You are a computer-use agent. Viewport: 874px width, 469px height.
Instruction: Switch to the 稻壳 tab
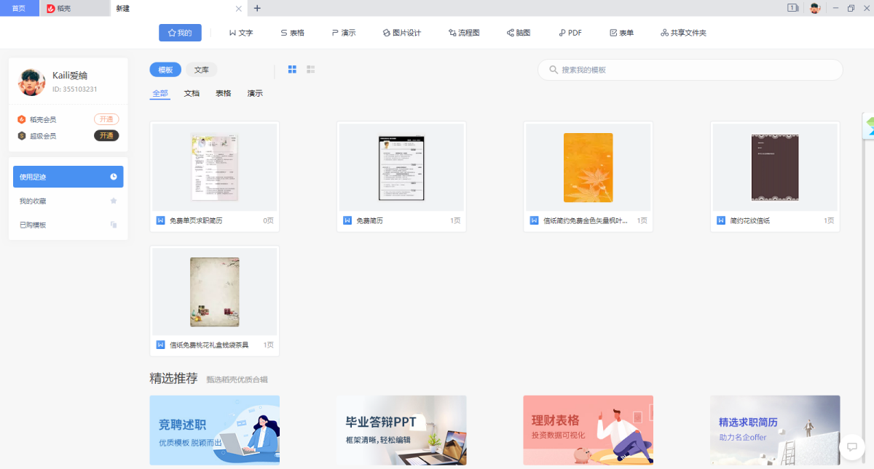tap(74, 8)
